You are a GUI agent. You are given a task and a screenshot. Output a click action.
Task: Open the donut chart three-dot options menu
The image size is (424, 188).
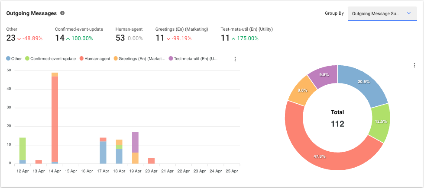[x=414, y=65]
